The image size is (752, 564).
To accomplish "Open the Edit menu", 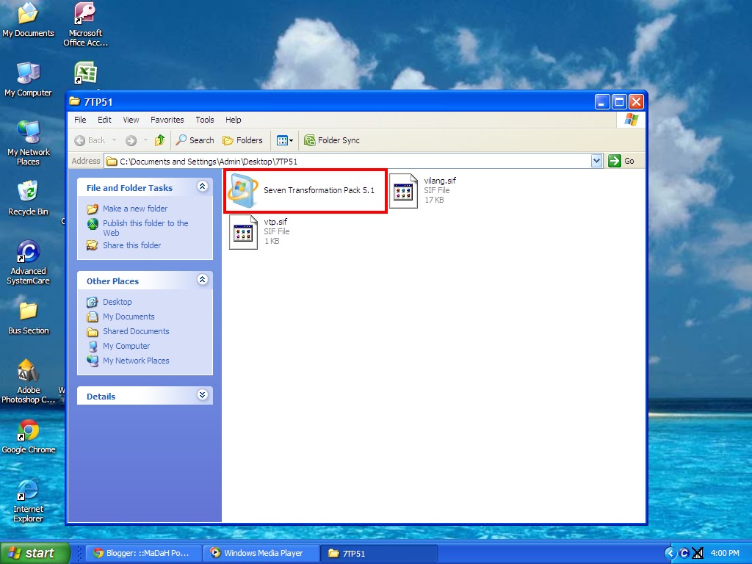I will pyautogui.click(x=104, y=120).
